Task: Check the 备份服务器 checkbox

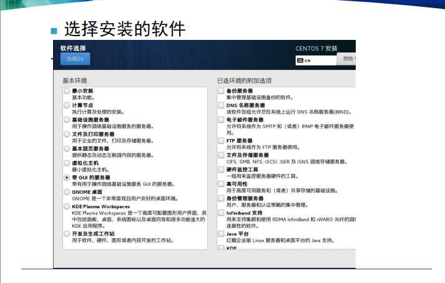Action: point(221,91)
